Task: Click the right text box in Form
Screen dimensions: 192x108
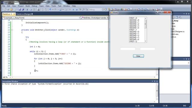Action: (x=148, y=49)
